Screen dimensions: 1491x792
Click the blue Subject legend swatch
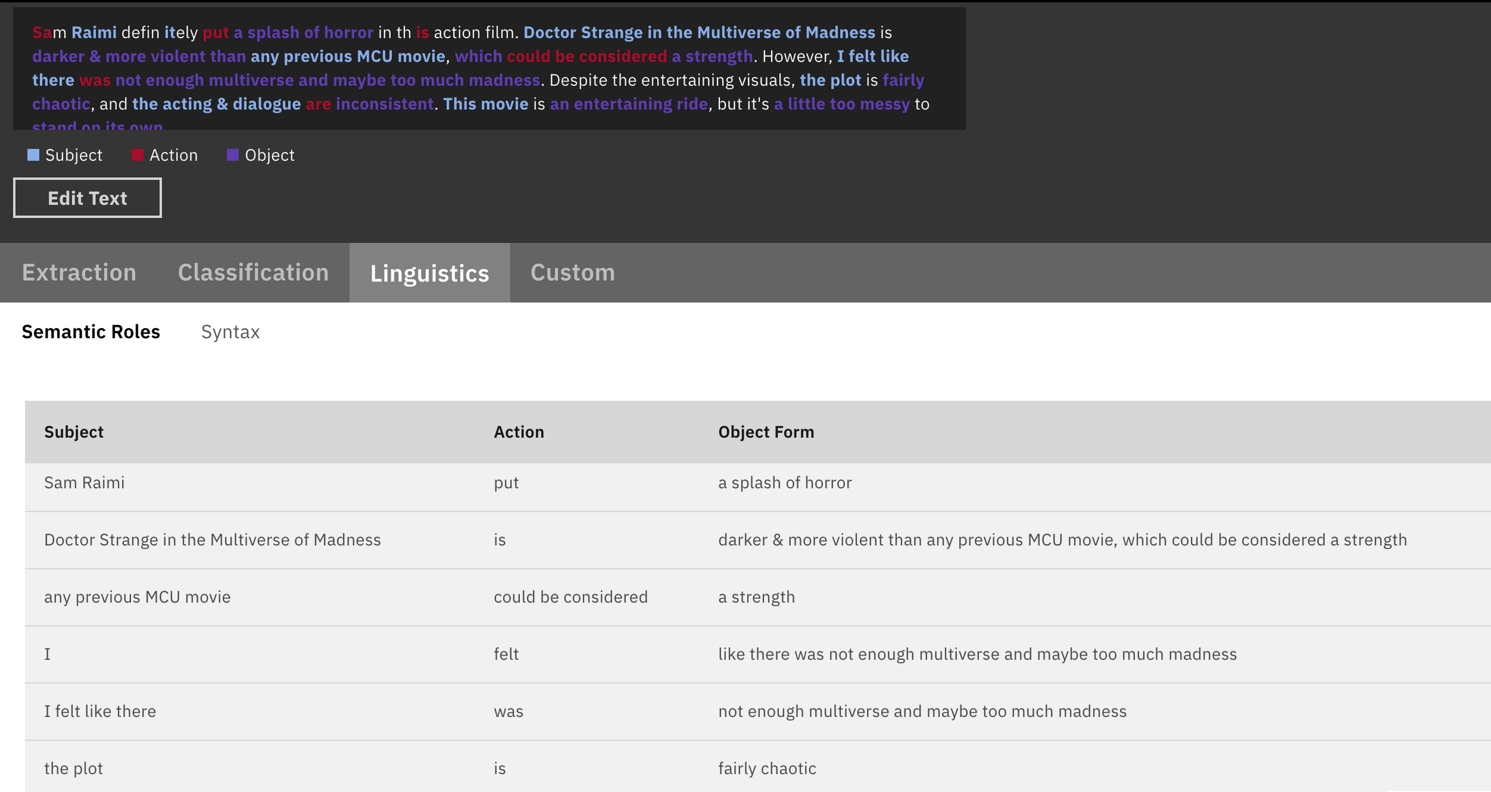[33, 155]
